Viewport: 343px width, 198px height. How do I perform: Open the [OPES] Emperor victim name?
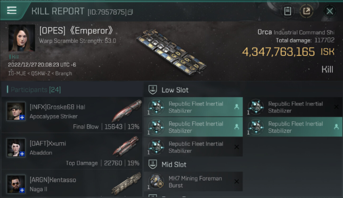click(76, 31)
